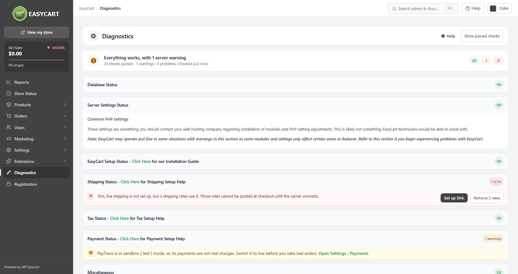The height and width of the screenshot is (274, 518).
Task: Open Click Here link for Installation Guide
Action: [x=141, y=161]
